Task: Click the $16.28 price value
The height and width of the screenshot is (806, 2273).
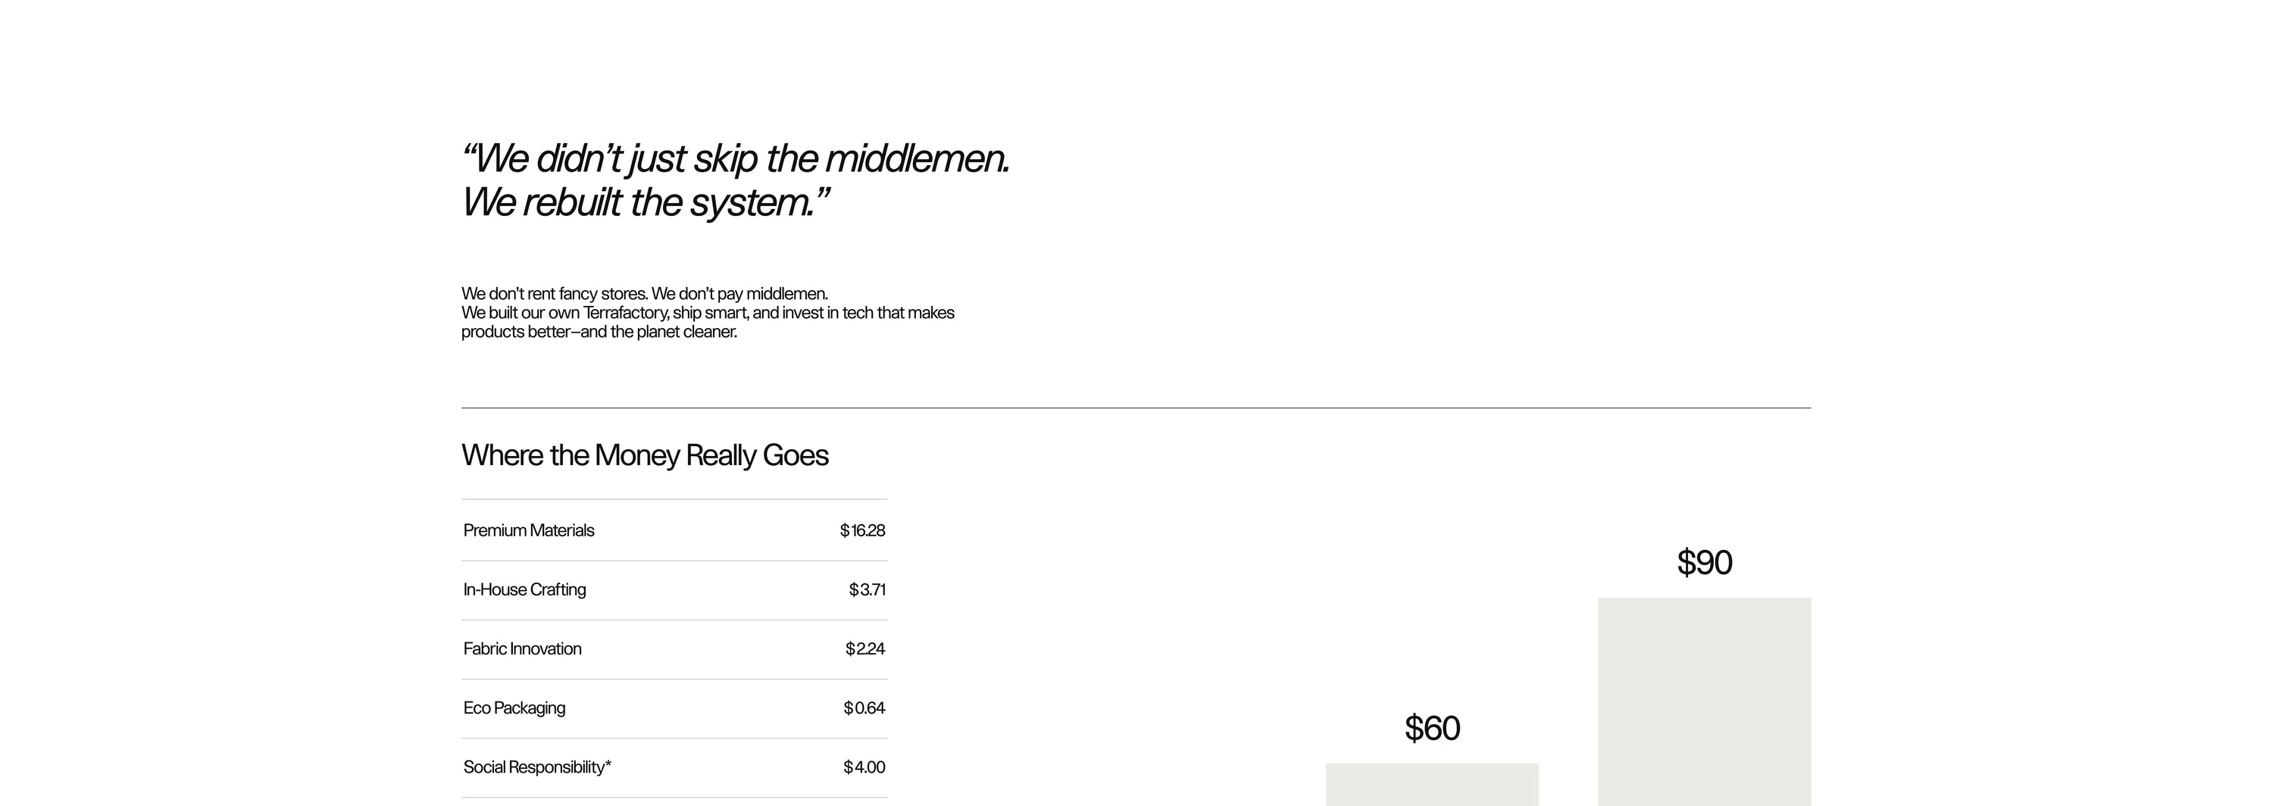Action: [x=862, y=531]
